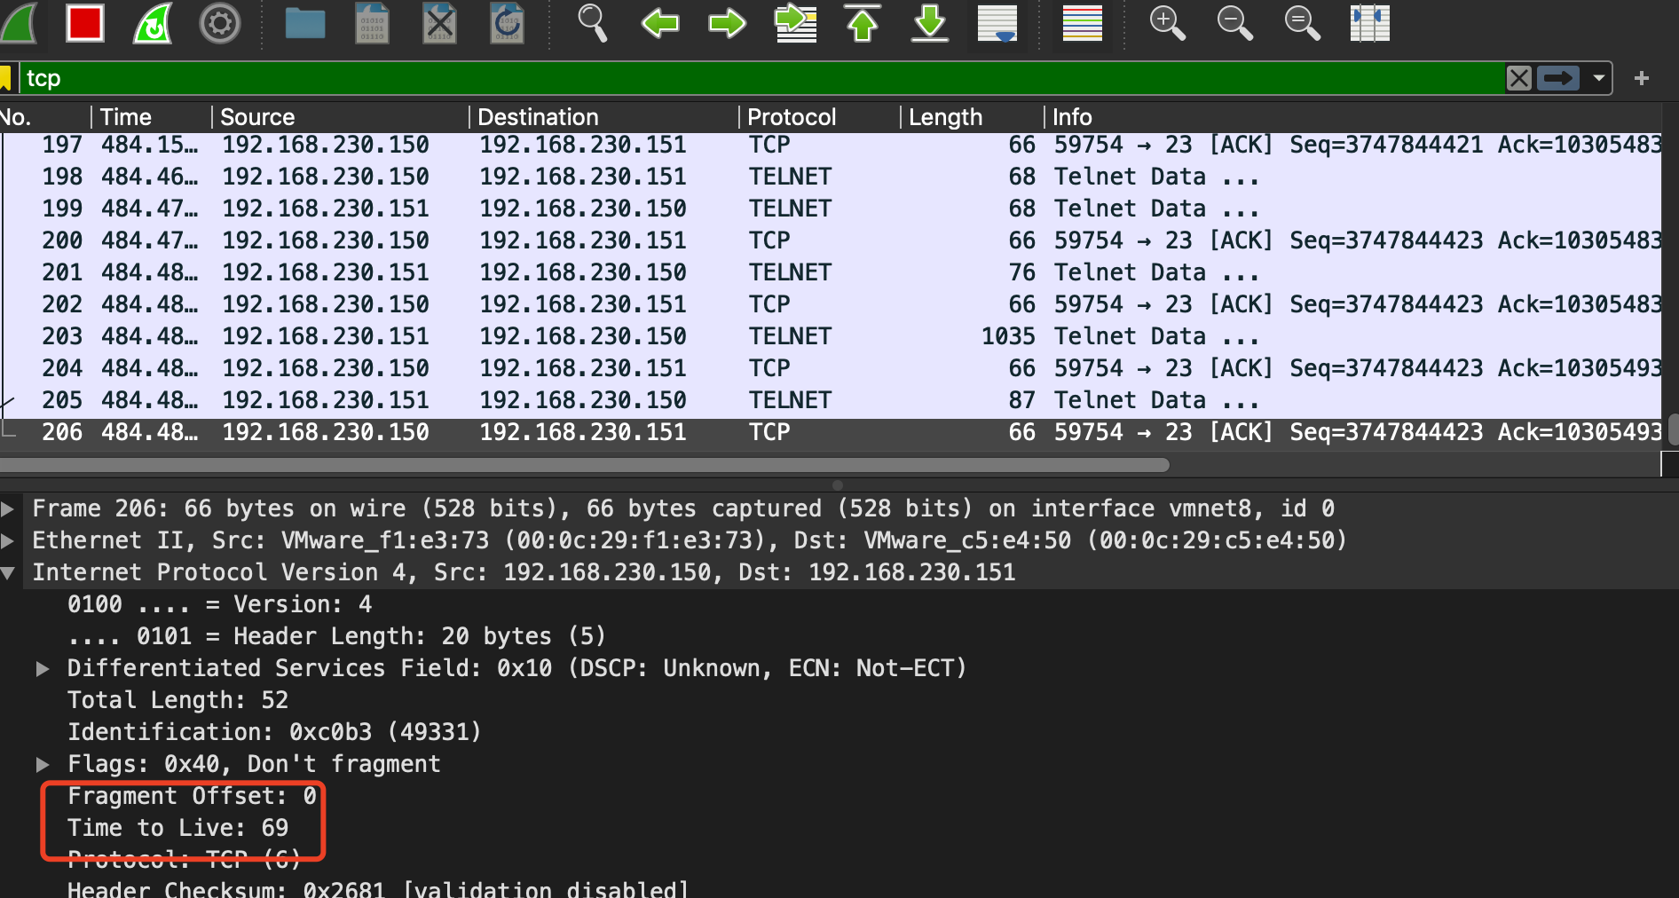Screen dimensions: 1679x898
Task: Select packet 205 with length 87
Action: point(831,400)
